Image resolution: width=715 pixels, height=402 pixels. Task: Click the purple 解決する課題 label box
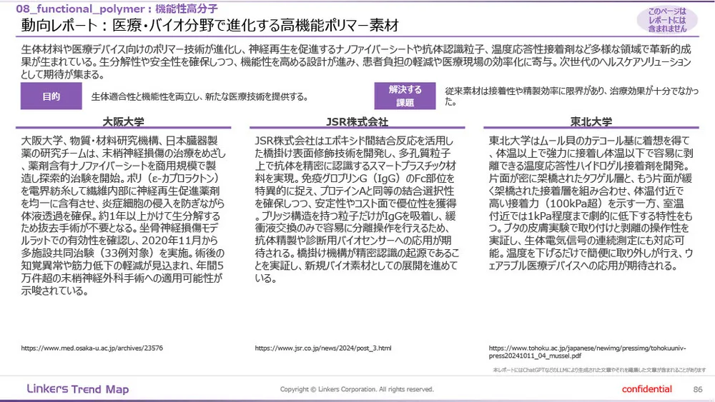click(x=405, y=96)
